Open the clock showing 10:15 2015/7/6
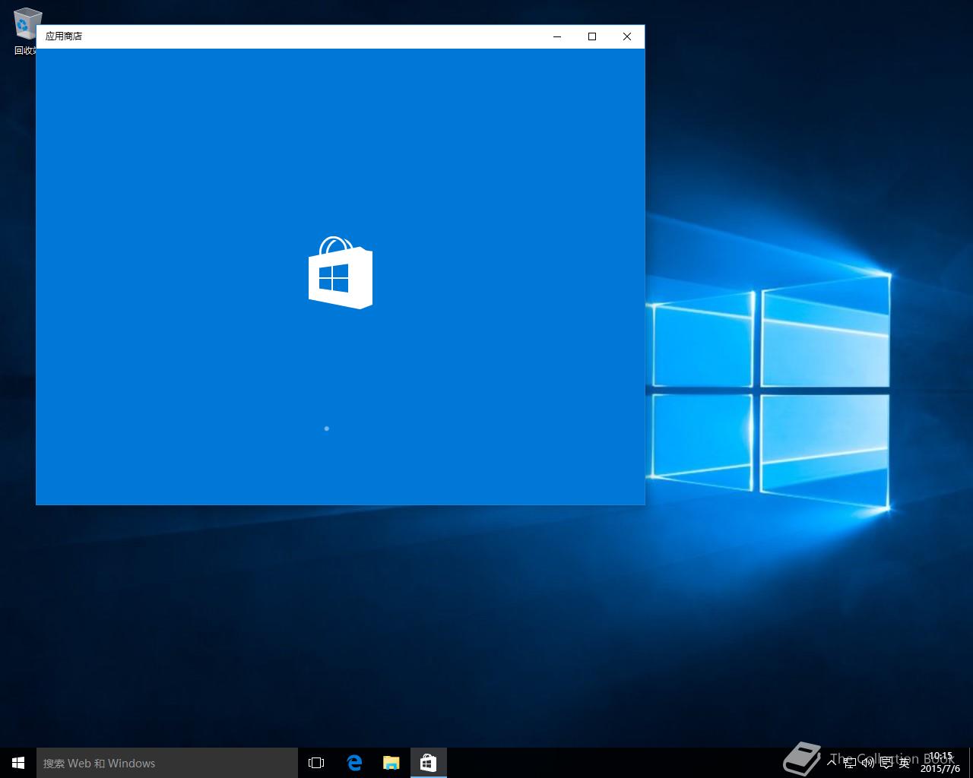This screenshot has height=778, width=973. pos(940,763)
